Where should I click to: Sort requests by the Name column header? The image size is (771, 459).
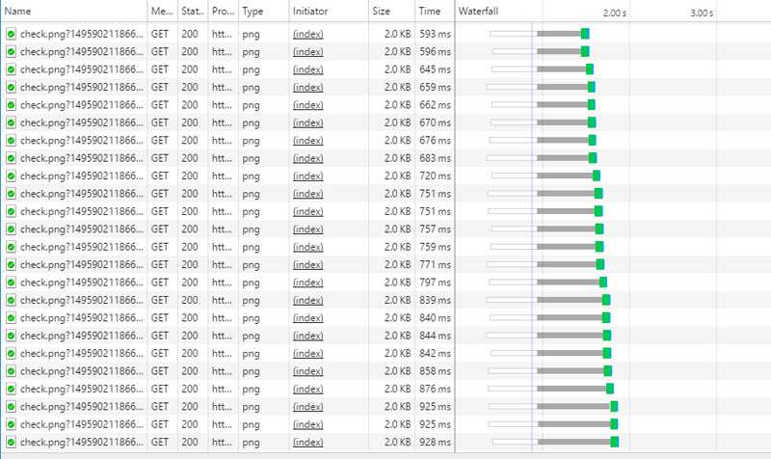coord(74,11)
